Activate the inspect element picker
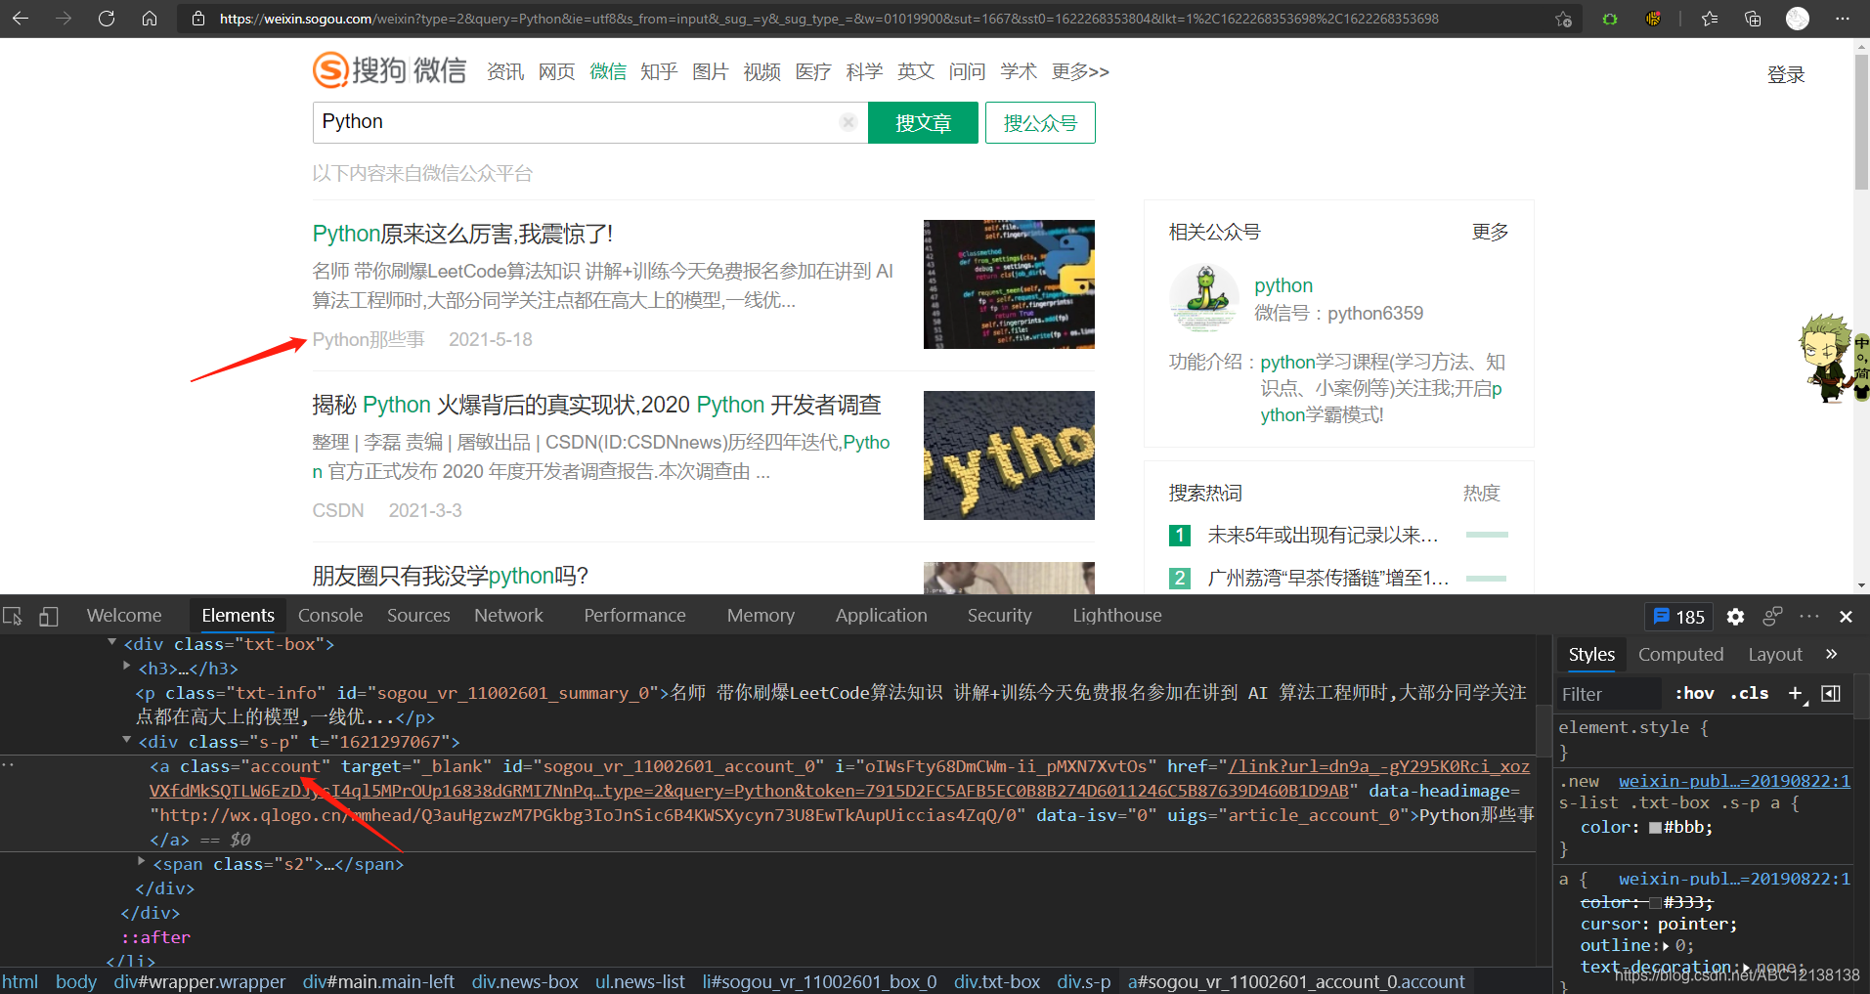The image size is (1870, 994). point(13,616)
